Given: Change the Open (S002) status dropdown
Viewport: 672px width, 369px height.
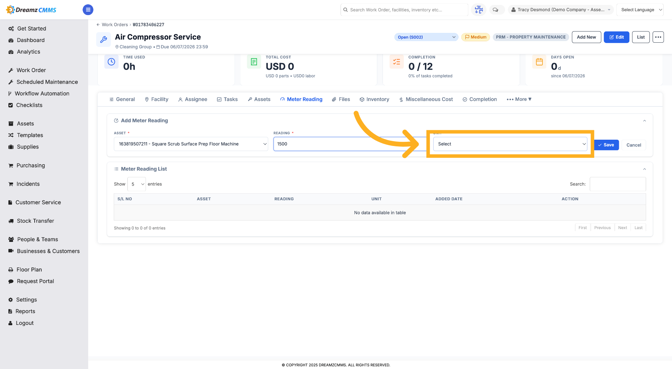Looking at the screenshot, I should tap(426, 37).
